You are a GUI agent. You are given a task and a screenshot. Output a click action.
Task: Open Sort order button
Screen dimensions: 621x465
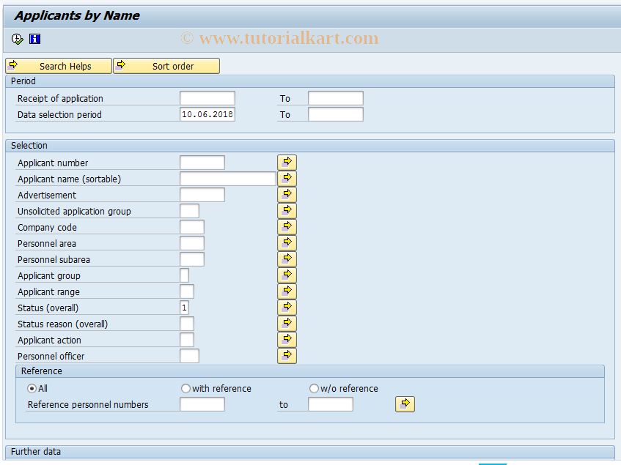(x=166, y=66)
